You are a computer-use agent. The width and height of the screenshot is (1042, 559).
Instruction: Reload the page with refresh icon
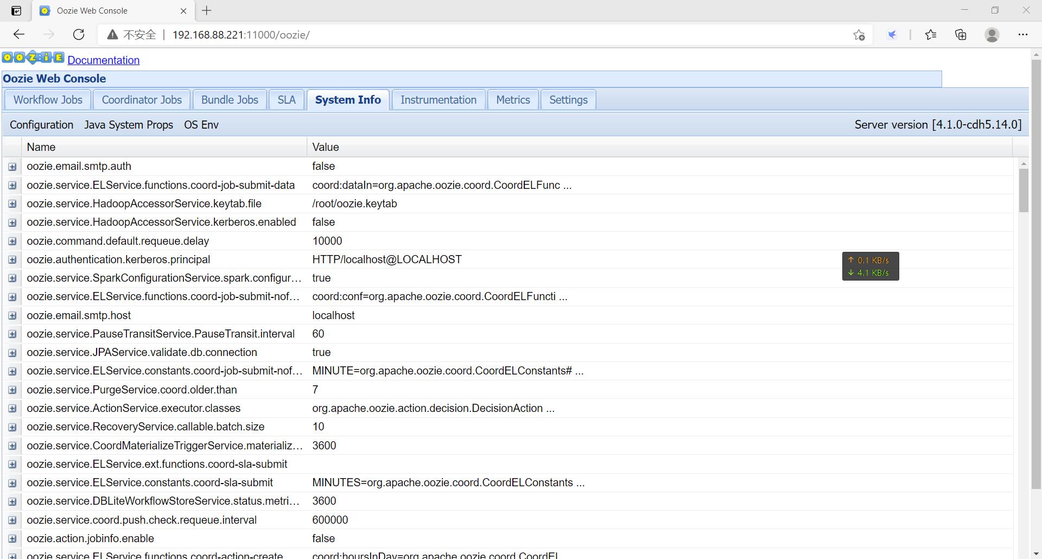tap(79, 35)
